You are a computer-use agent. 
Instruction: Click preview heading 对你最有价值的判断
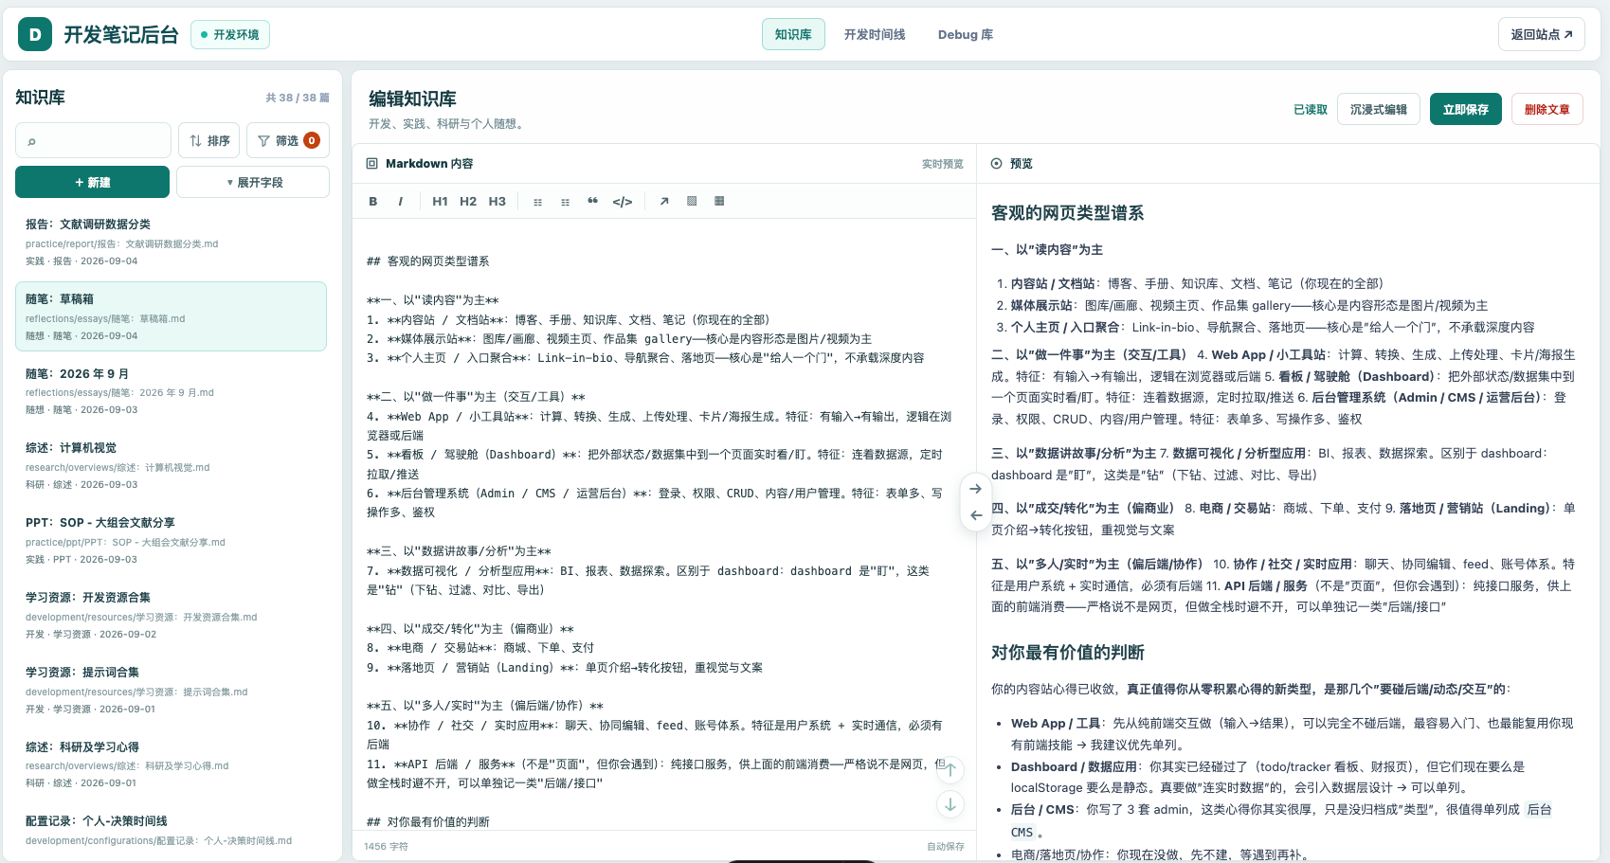1067,653
